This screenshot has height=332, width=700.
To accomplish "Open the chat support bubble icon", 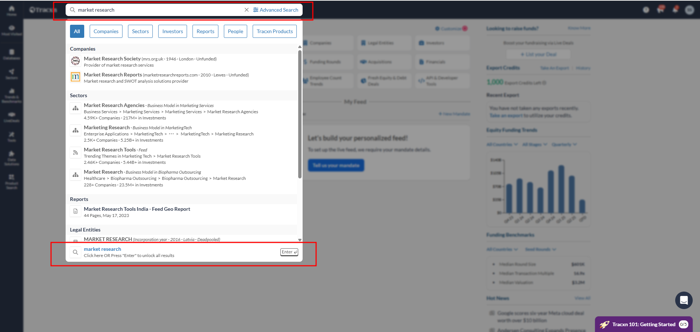I will (684, 300).
